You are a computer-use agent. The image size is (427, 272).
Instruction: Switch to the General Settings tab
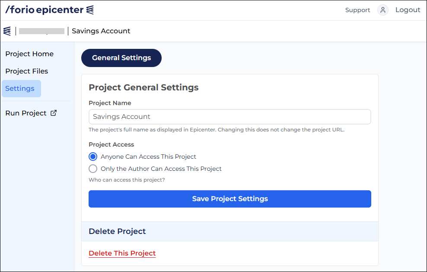(x=121, y=58)
